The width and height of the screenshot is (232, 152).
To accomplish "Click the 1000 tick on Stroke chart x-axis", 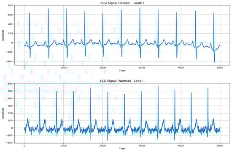I will coord(63,68).
